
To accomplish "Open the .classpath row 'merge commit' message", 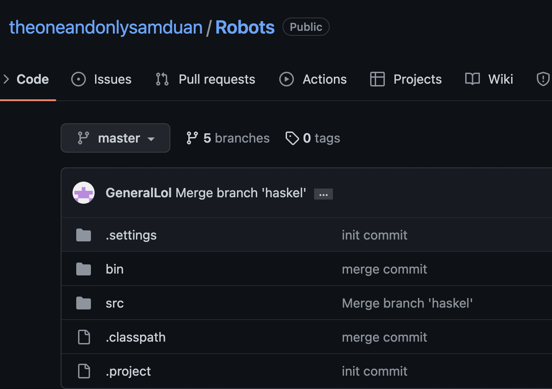I will click(x=384, y=337).
